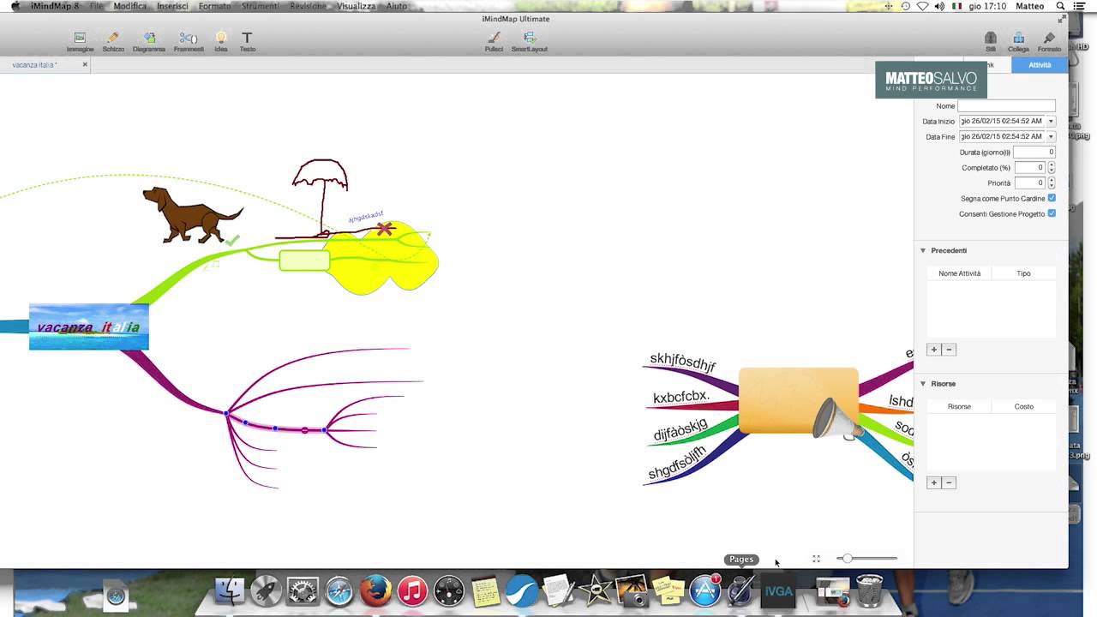Toggle Consenti Gestione Progetto checkbox
1097x617 pixels.
click(x=1052, y=213)
